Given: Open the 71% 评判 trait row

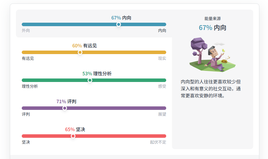Looking at the screenshot, I should pyautogui.click(x=66, y=102).
